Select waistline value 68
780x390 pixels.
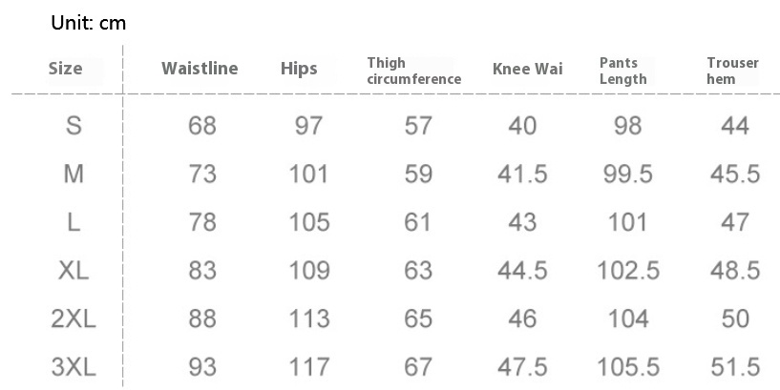coord(202,125)
